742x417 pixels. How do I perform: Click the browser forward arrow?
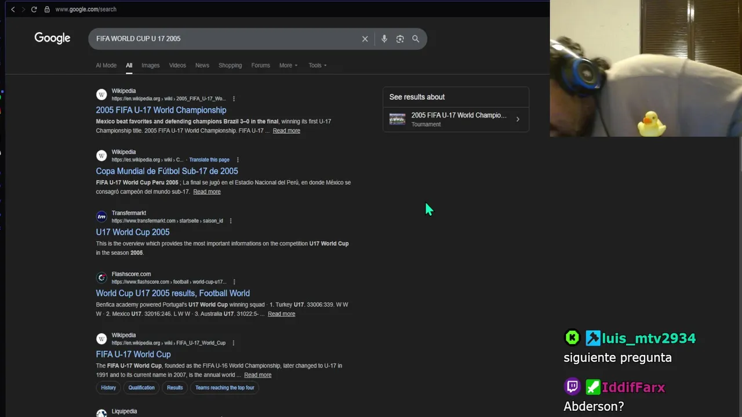23,9
